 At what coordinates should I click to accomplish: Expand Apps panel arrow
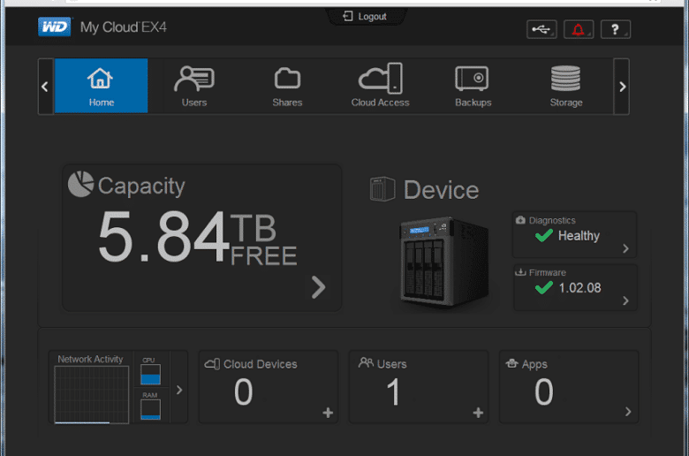click(x=628, y=412)
